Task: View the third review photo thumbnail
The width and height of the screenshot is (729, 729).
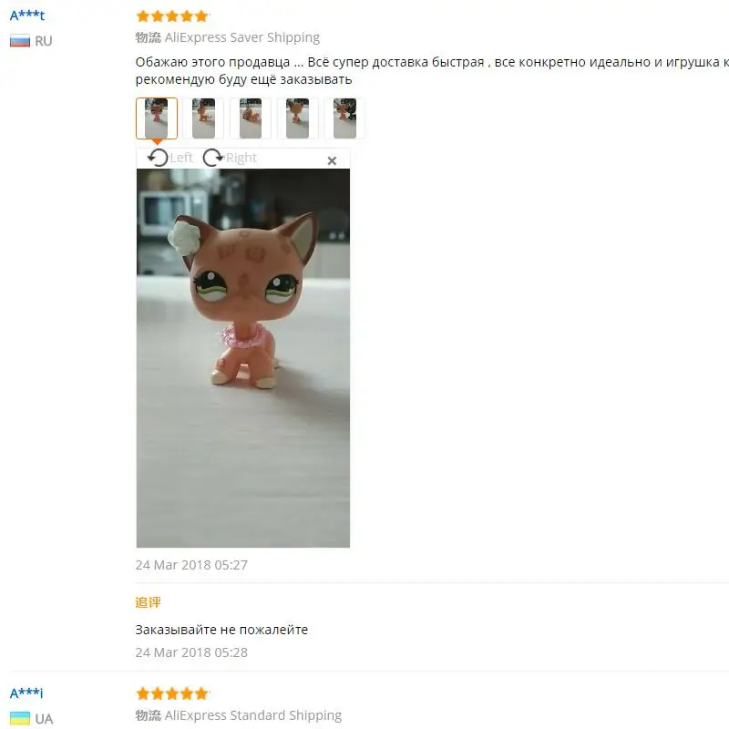Action: point(251,118)
